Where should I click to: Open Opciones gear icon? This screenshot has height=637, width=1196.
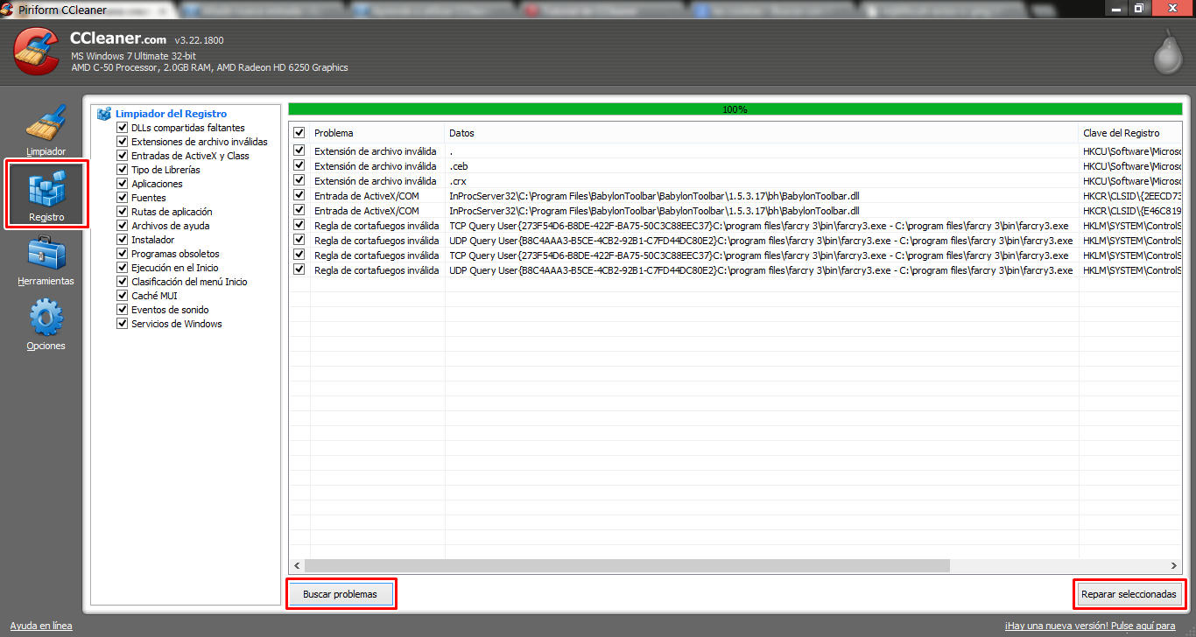pyautogui.click(x=46, y=318)
